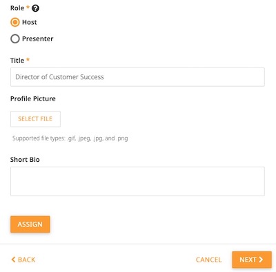Click the Short Bio label
276x272 pixels.
25,160
